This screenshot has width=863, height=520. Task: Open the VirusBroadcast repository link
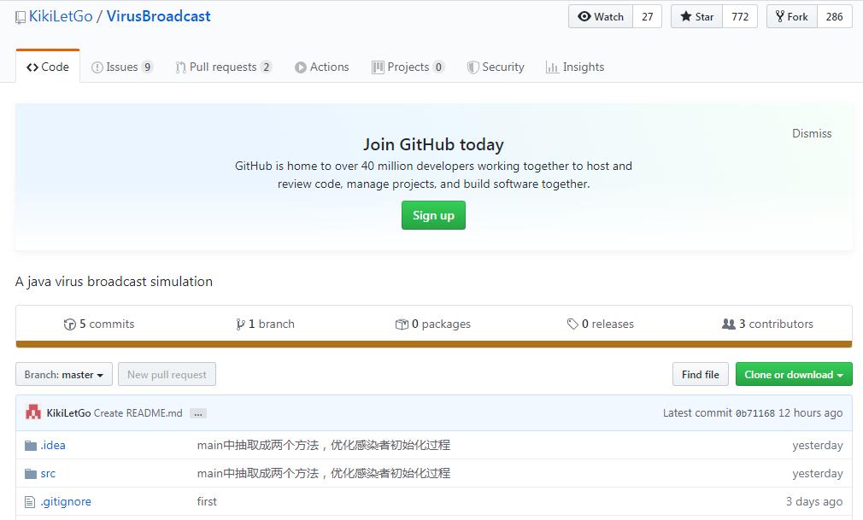pyautogui.click(x=159, y=16)
